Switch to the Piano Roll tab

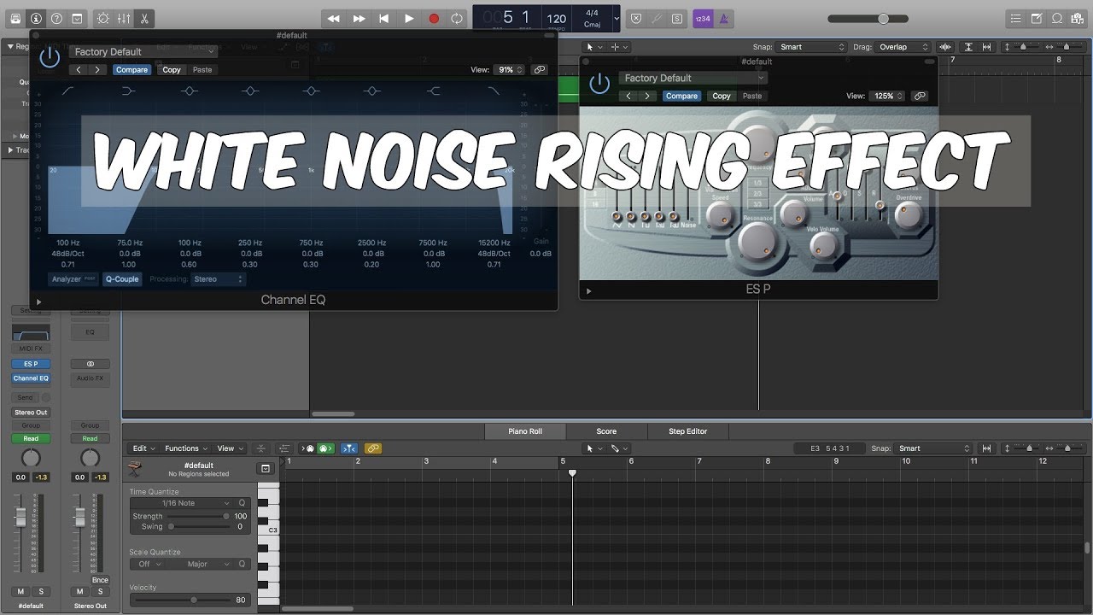[525, 431]
